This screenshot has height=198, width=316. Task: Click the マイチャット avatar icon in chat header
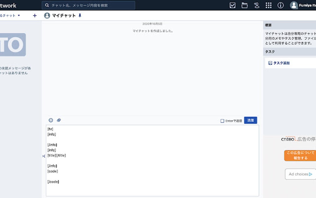(47, 15)
